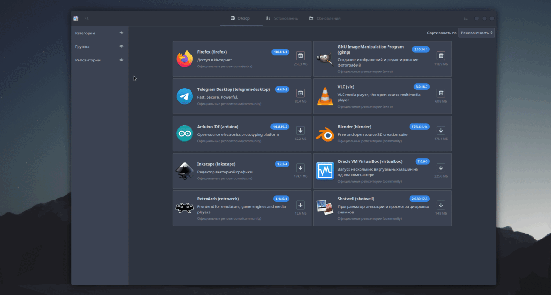
Task: Open the Firefox (firefox) package title
Action: coord(212,52)
